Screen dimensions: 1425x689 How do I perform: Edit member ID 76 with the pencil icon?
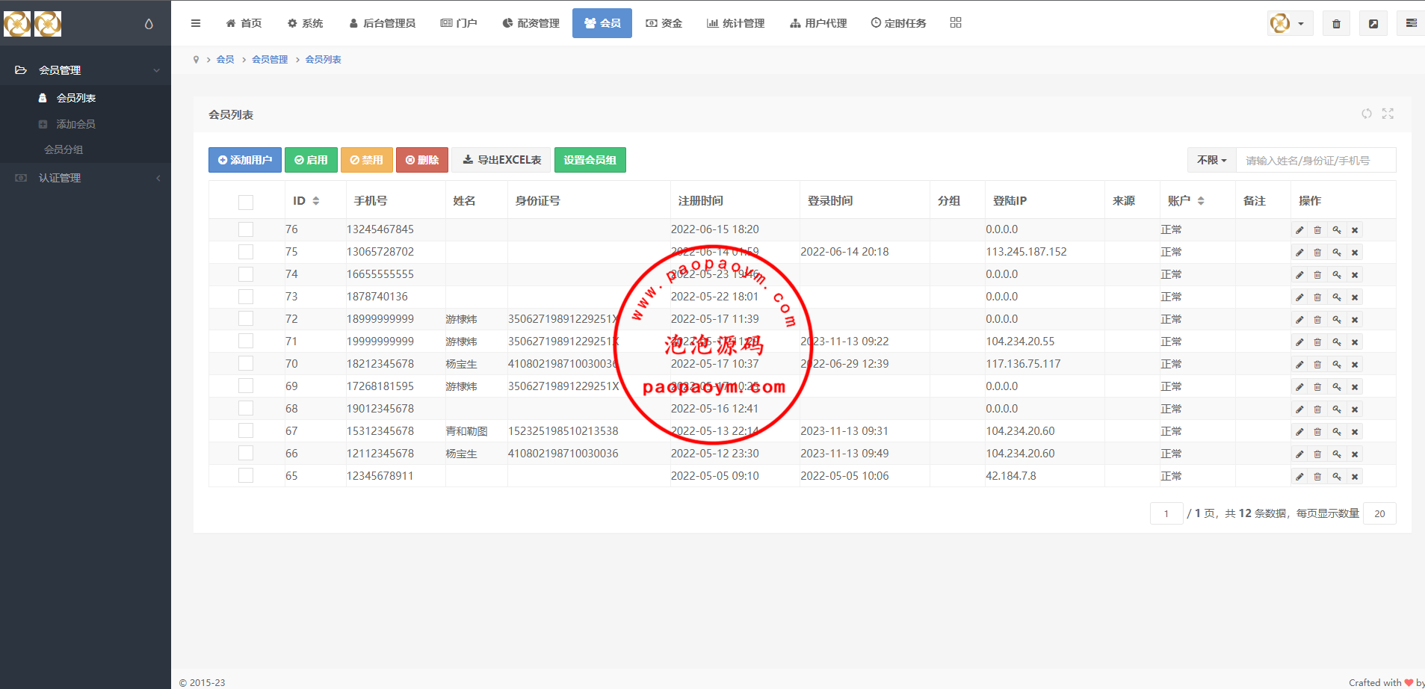[1299, 230]
